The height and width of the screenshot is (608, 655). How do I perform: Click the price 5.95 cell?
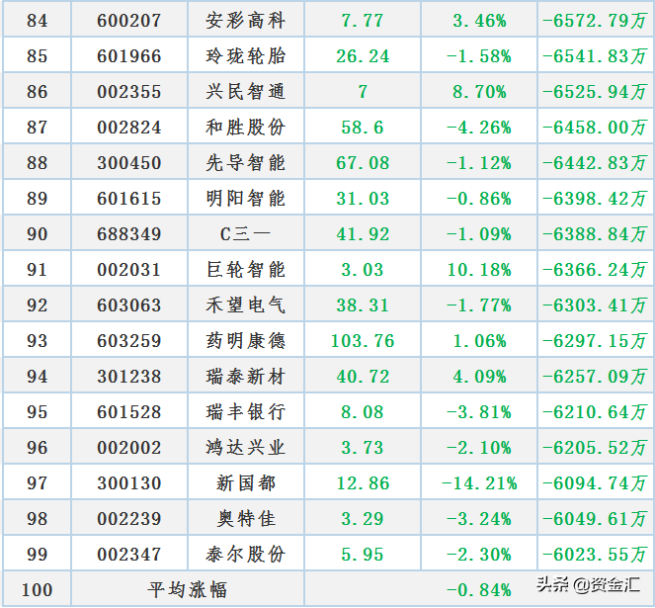click(x=363, y=554)
